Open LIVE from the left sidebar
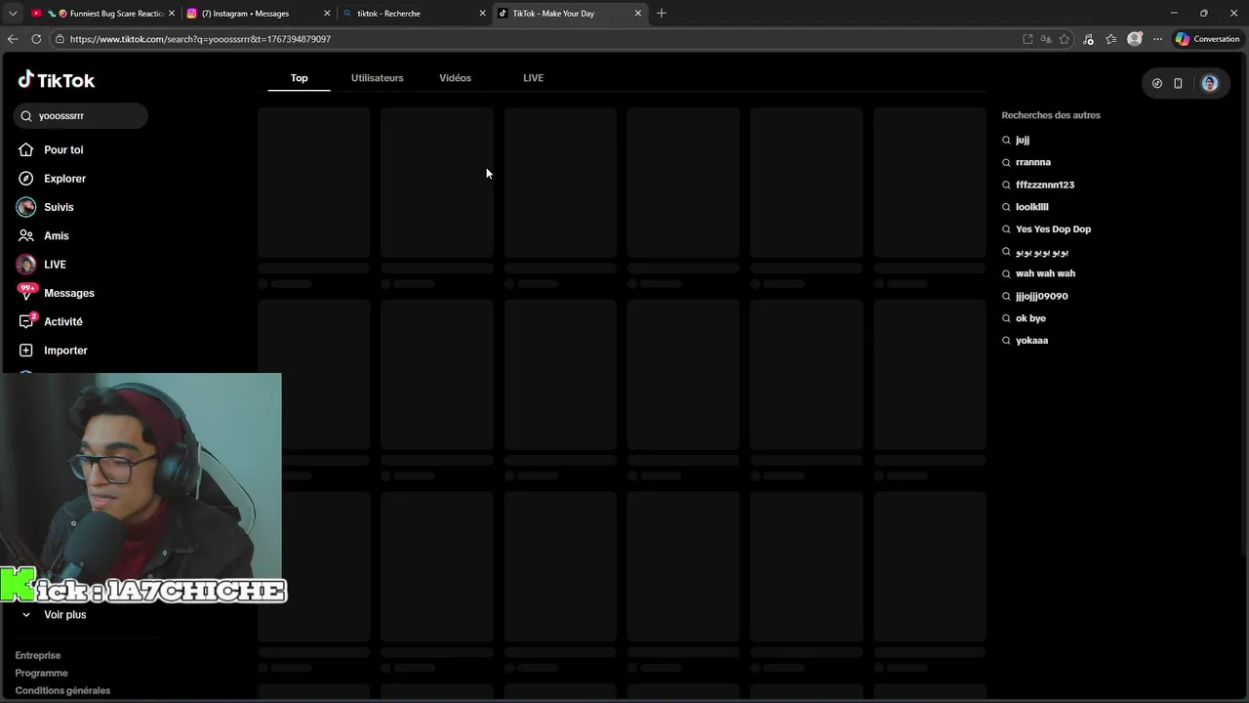 click(55, 265)
